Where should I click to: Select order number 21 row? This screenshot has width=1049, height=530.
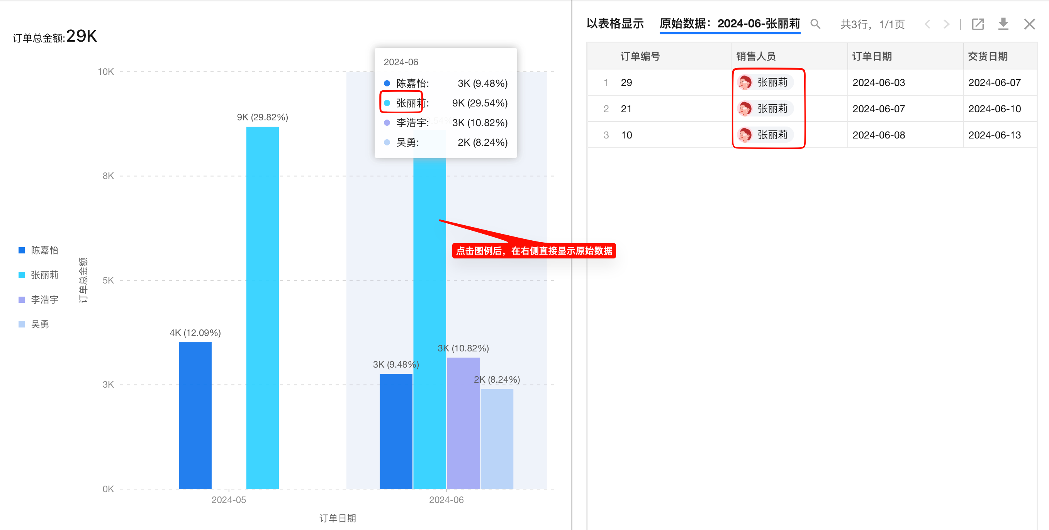pos(626,109)
